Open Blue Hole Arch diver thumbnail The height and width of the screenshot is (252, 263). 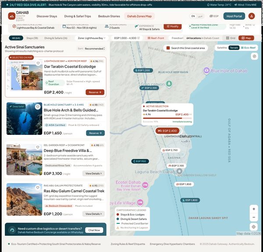tap(24, 119)
